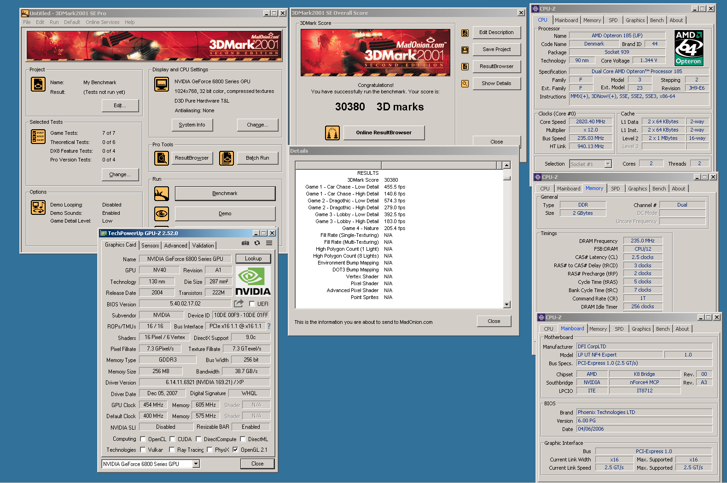Toggle the DirectML checkbox

coord(243,439)
